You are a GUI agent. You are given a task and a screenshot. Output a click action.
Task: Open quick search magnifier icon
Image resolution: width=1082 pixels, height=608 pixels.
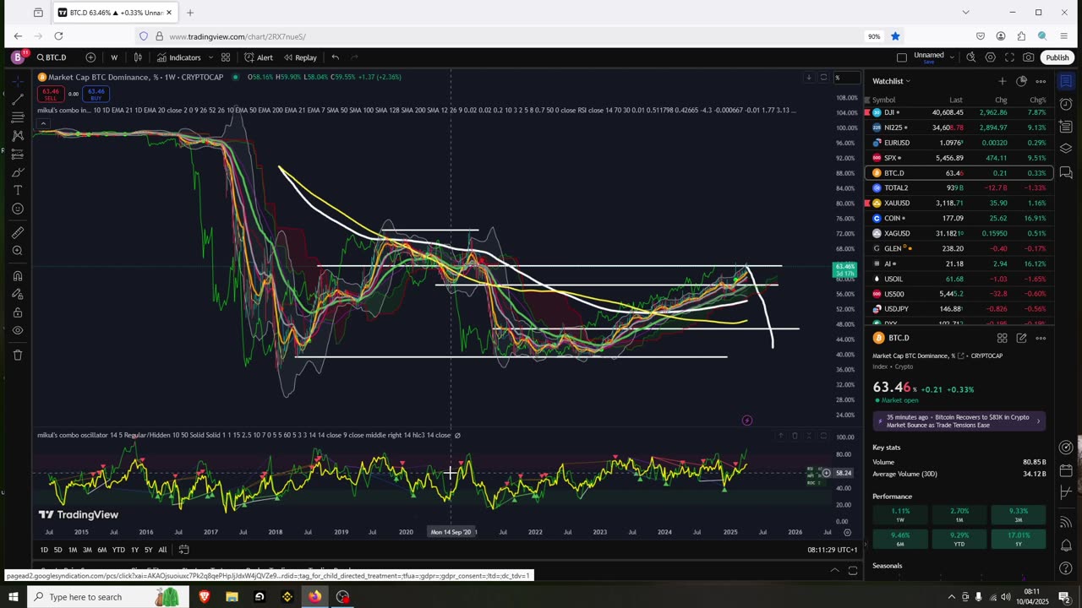pos(971,57)
